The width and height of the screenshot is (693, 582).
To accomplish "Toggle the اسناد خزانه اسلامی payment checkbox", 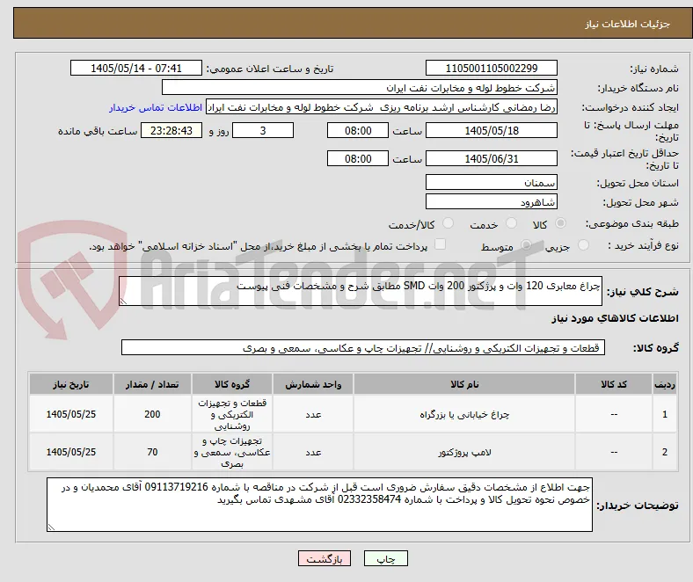I will [441, 244].
